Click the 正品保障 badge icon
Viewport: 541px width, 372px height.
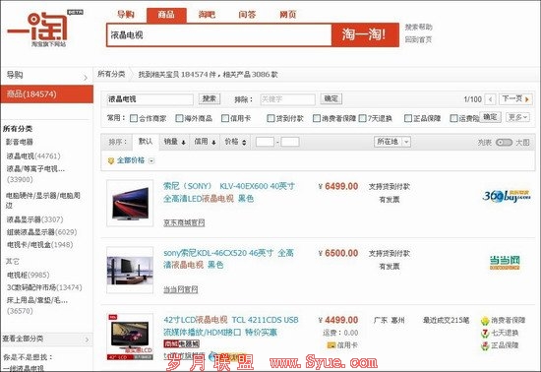(485, 345)
